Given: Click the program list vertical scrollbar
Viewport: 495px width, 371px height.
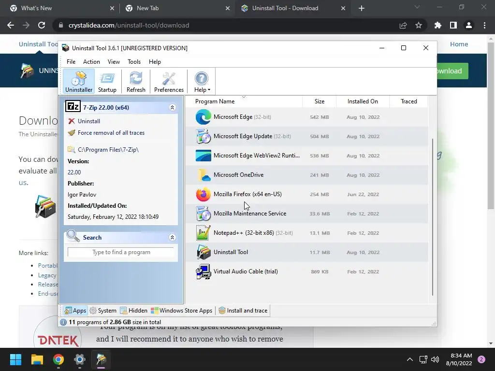Looking at the screenshot, I should (x=433, y=217).
